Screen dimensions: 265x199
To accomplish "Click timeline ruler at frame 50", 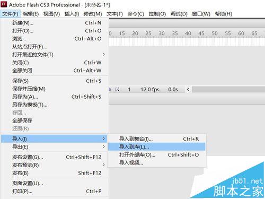I will click(215, 33).
